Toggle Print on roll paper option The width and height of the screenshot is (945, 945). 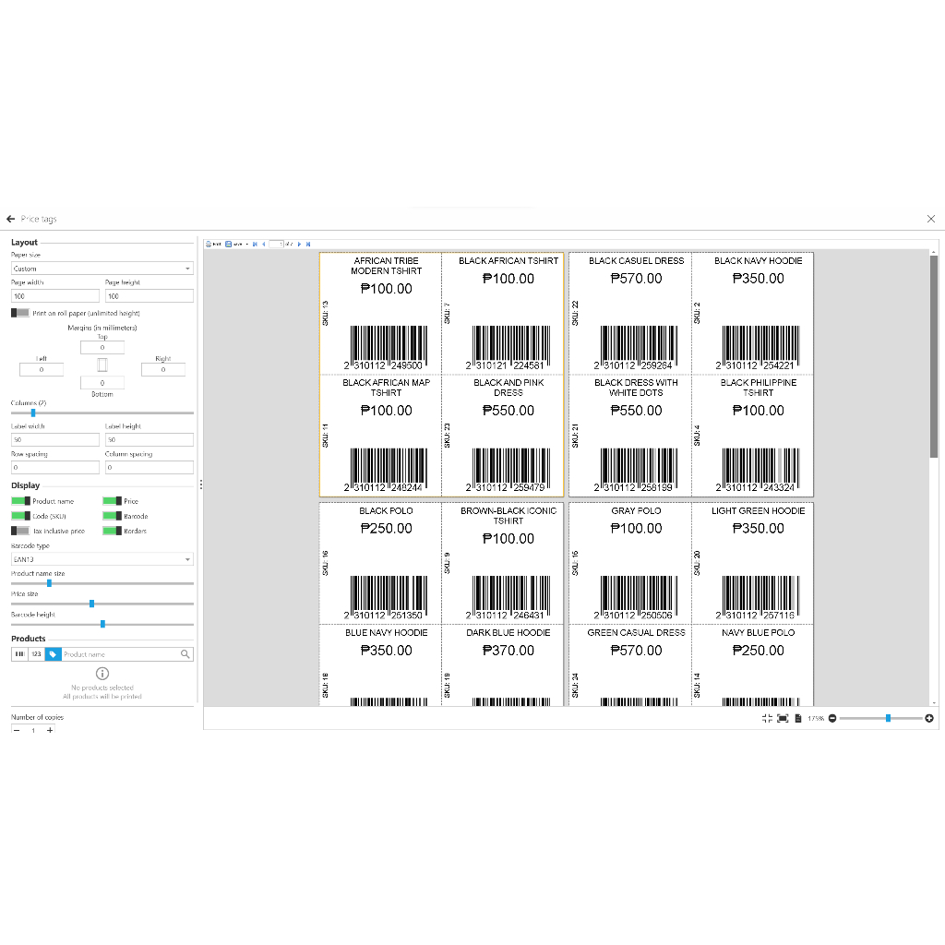pyautogui.click(x=20, y=313)
